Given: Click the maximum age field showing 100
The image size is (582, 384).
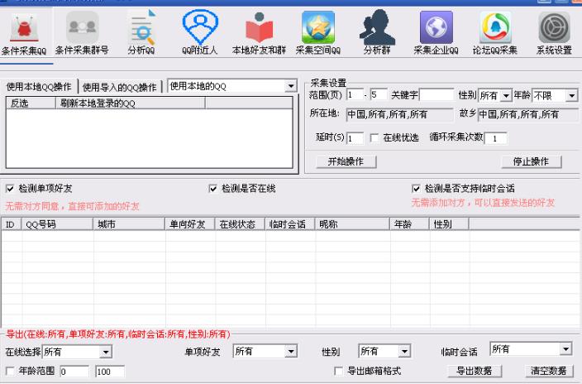Looking at the screenshot, I should coord(110,372).
